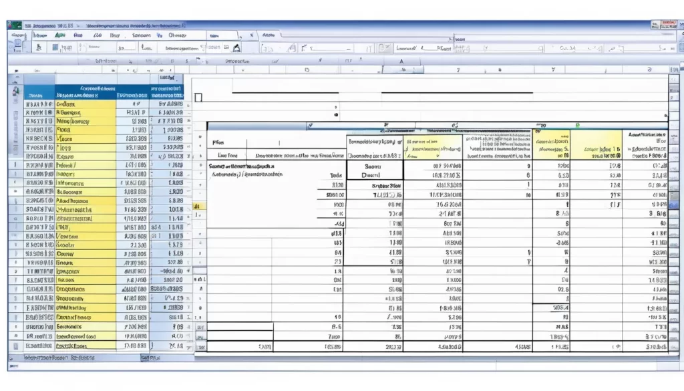Select the cell showing 2 1300 in the left table

(x=133, y=245)
